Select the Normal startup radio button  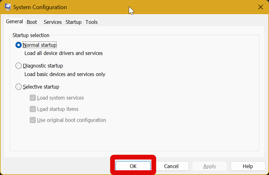[x=19, y=45]
